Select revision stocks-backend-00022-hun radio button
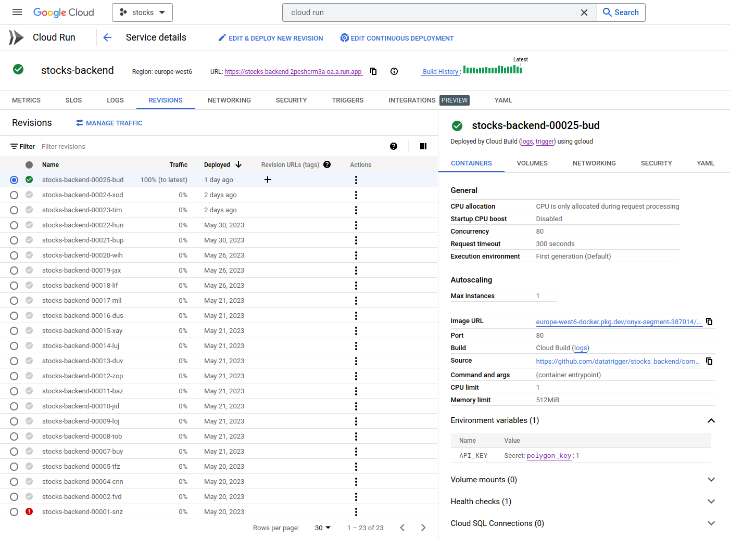 [14, 225]
